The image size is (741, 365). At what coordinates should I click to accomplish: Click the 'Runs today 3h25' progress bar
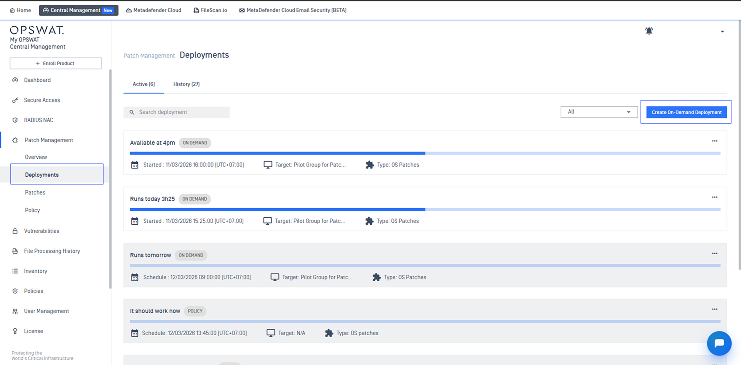click(x=425, y=210)
